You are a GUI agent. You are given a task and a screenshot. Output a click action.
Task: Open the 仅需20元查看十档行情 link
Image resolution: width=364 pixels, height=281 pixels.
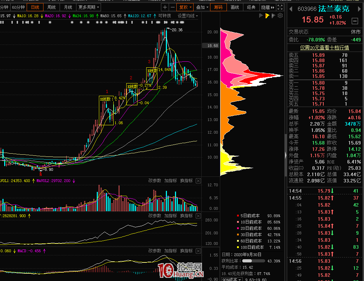pyautogui.click(x=324, y=48)
